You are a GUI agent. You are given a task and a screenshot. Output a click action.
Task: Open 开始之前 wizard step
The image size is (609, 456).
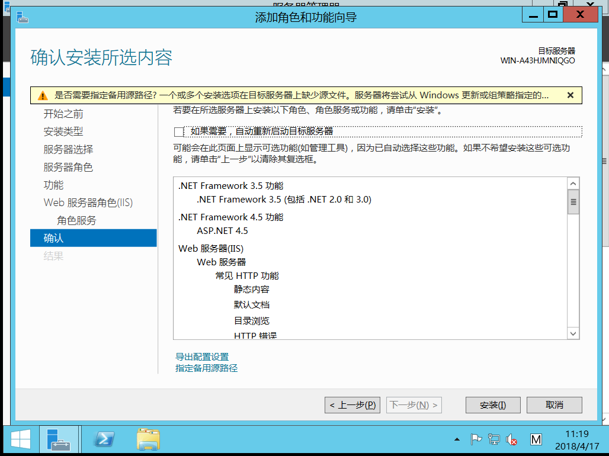tap(63, 114)
